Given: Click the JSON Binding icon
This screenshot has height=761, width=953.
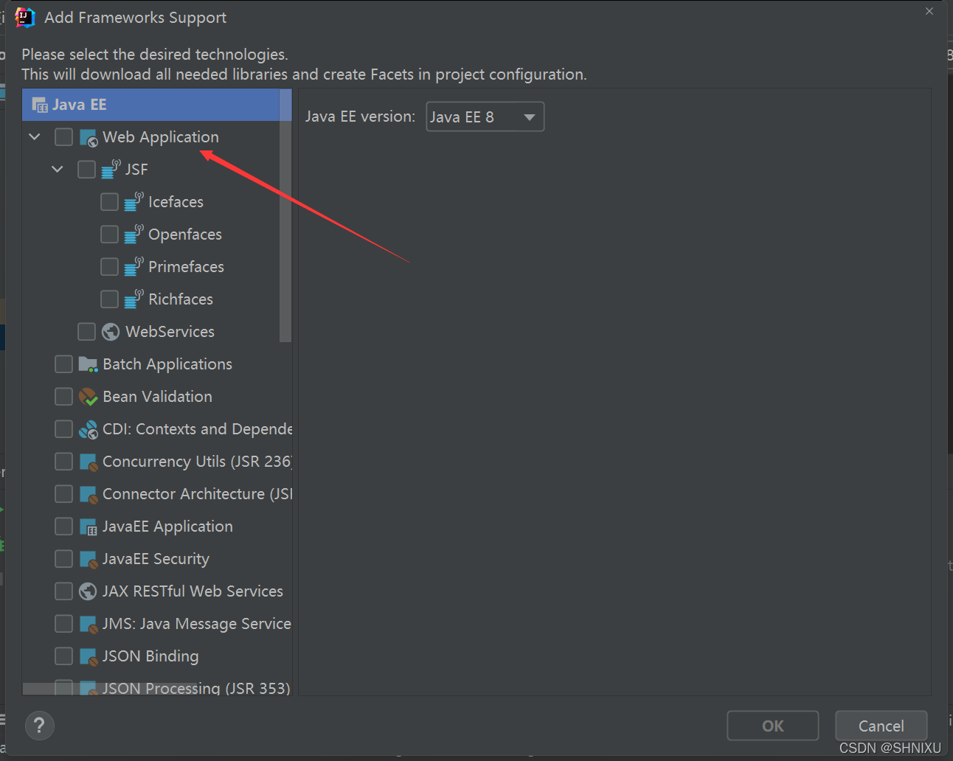Looking at the screenshot, I should pyautogui.click(x=89, y=656).
